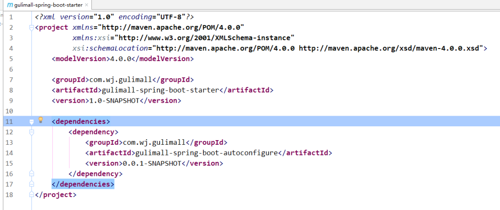Click the highlighted opening dependencies tag
Image resolution: width=500 pixels, height=210 pixels.
pyautogui.click(x=81, y=121)
